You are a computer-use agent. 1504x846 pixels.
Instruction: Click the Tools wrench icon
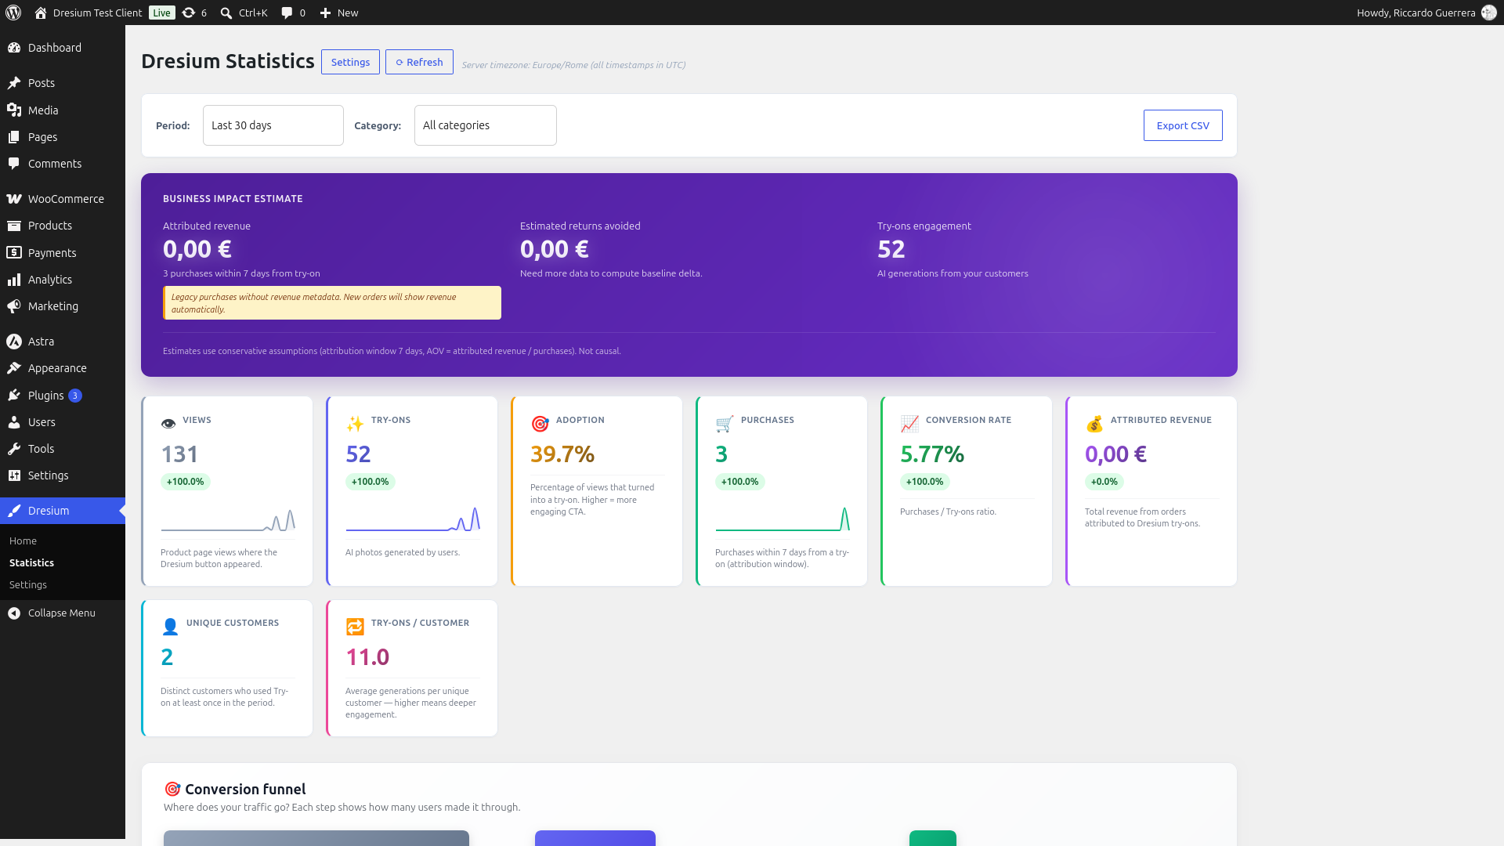[x=14, y=449]
